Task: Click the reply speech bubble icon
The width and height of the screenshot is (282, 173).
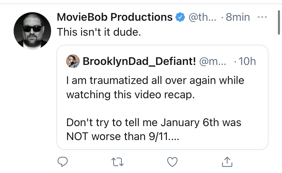Action: click(x=63, y=162)
